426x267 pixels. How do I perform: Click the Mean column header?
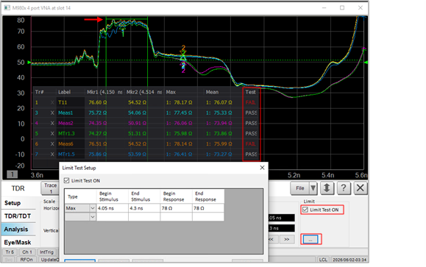point(212,92)
